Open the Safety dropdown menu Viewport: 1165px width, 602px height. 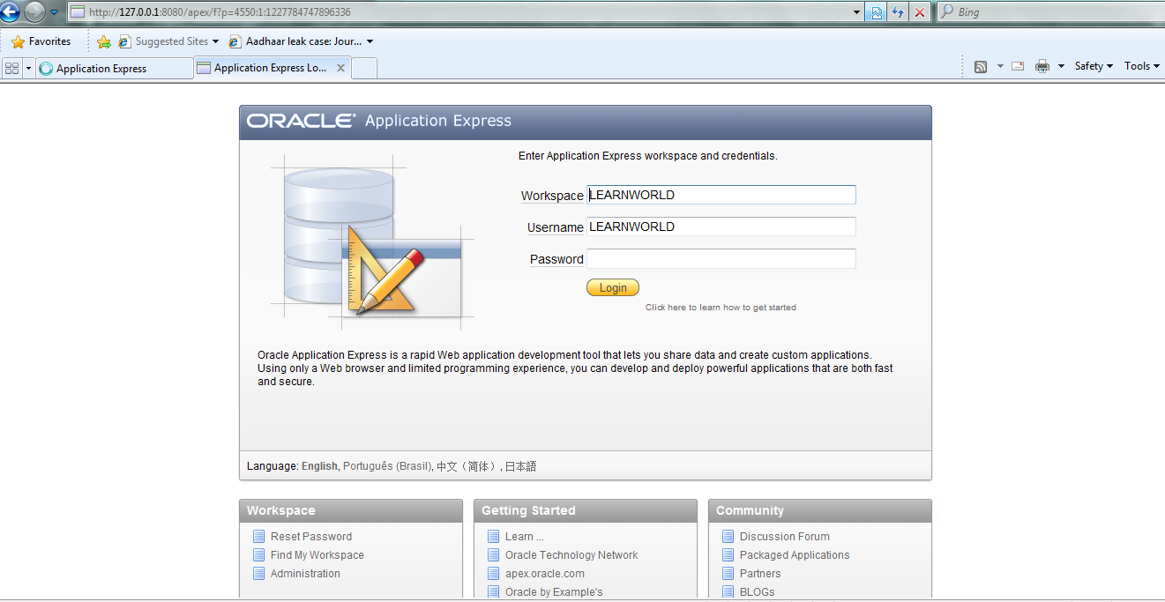point(1093,66)
